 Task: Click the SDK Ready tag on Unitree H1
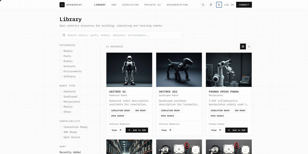point(141,111)
